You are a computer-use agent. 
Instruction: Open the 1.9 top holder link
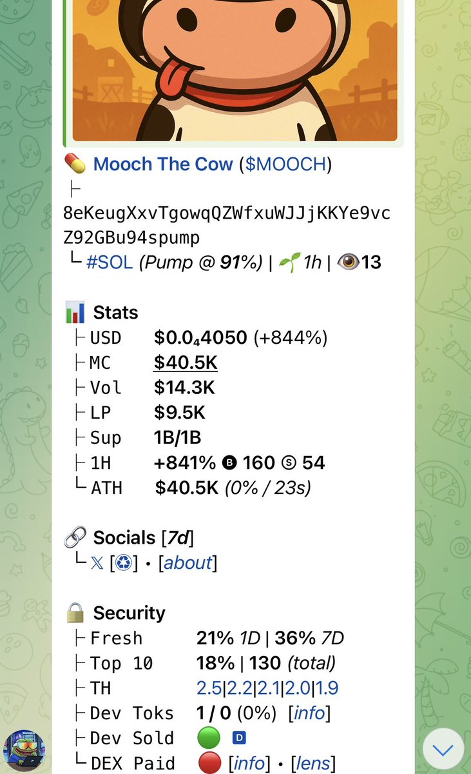[x=327, y=688]
